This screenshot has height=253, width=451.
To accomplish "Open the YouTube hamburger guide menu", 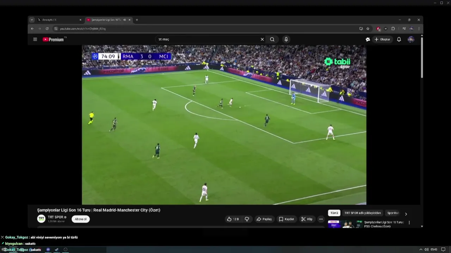I will [x=35, y=39].
